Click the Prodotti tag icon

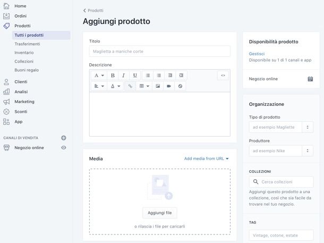click(x=6, y=26)
